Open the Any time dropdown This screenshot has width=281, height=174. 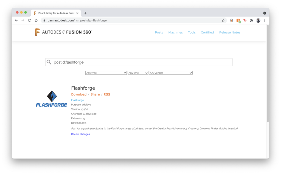pyautogui.click(x=138, y=73)
